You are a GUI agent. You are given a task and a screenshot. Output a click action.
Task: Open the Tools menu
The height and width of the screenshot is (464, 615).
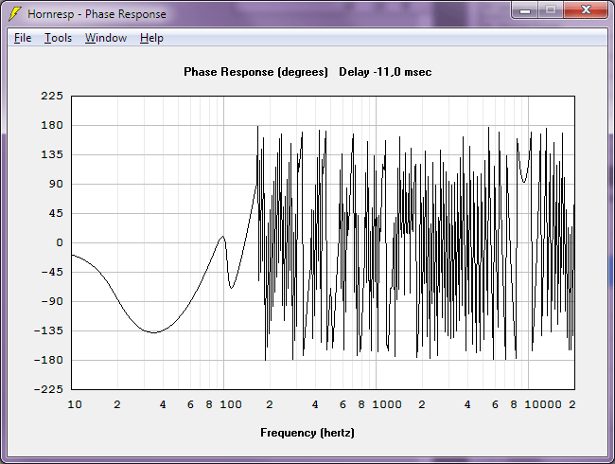pyautogui.click(x=58, y=38)
